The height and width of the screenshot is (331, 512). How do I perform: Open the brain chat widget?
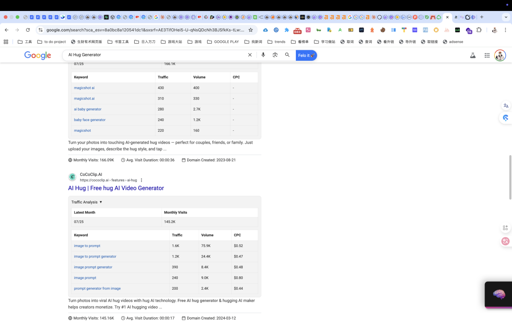click(498, 294)
